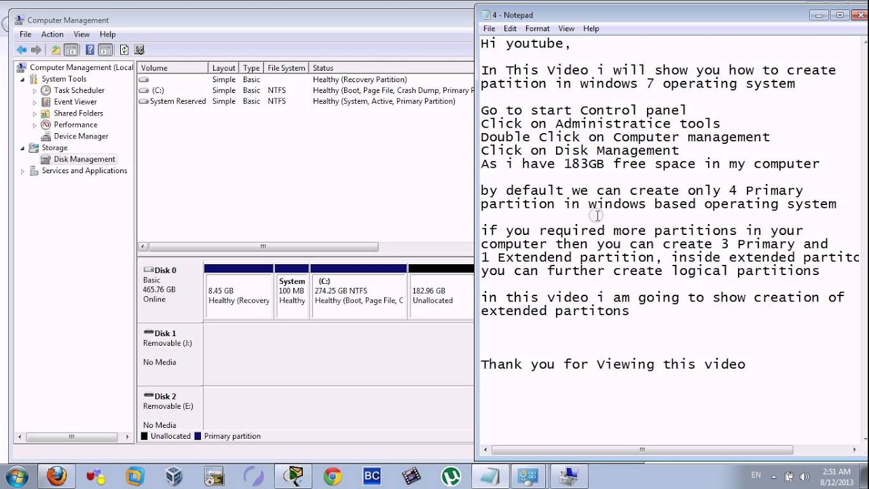Open Google Chrome from the taskbar
Screen dimensions: 869x489
pyautogui.click(x=333, y=476)
